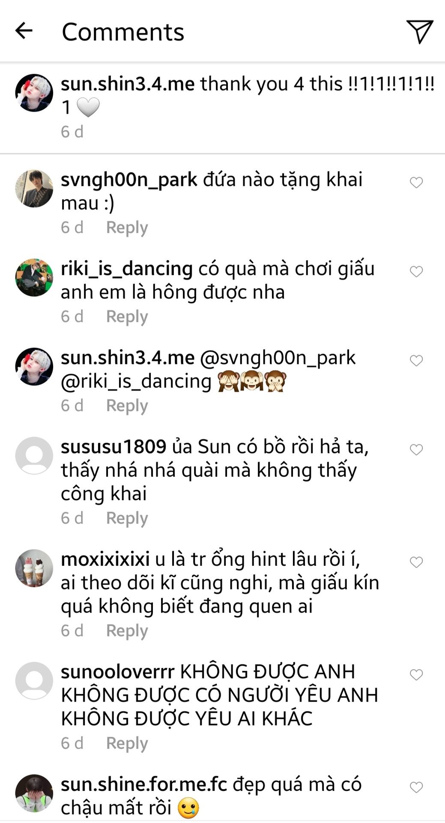
Task: Heart sun.shine.for.me.fc's comment
Action: pyautogui.click(x=416, y=787)
